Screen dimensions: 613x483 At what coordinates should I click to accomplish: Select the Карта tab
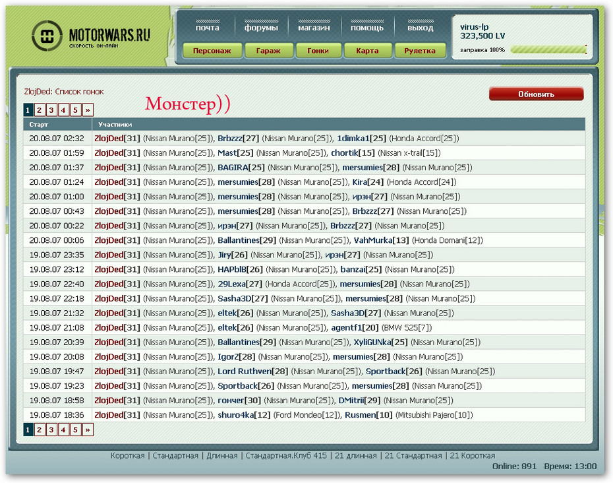pyautogui.click(x=367, y=51)
